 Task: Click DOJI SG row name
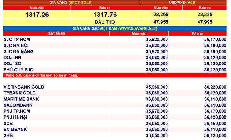(12, 64)
